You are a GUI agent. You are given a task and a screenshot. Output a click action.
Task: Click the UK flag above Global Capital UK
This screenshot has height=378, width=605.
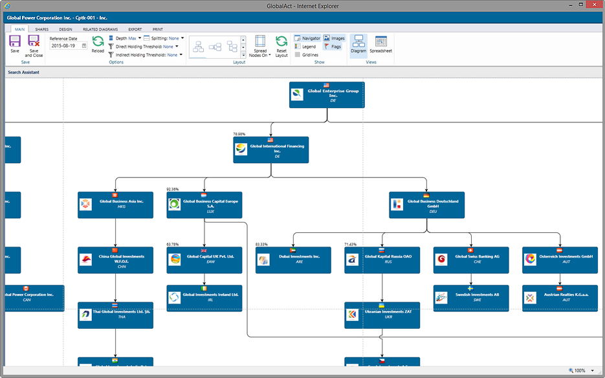coord(204,250)
